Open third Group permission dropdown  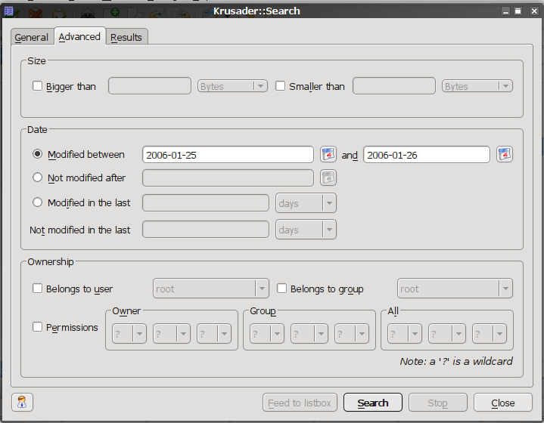(x=352, y=334)
